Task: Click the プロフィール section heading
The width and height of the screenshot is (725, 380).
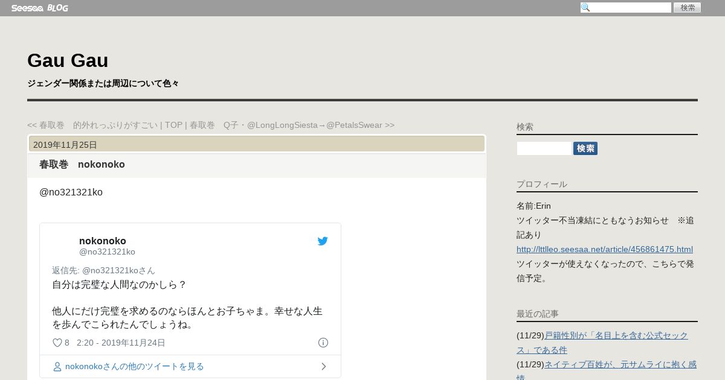Action: tap(542, 184)
